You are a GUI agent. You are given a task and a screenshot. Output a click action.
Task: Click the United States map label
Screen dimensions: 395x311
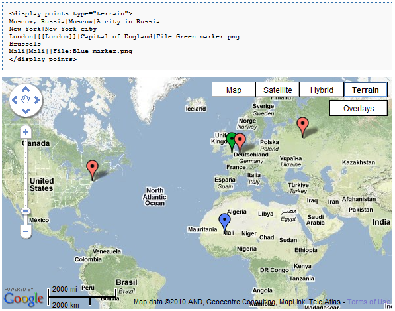click(x=42, y=184)
